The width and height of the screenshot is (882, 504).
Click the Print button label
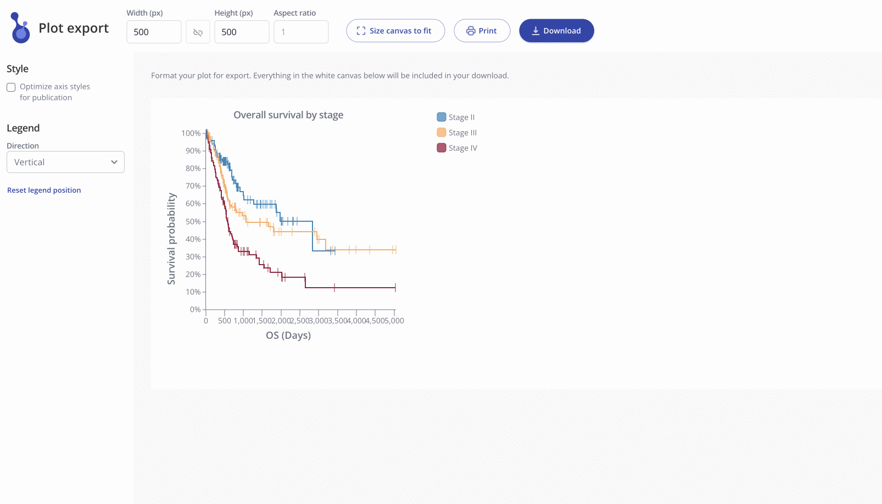[488, 31]
